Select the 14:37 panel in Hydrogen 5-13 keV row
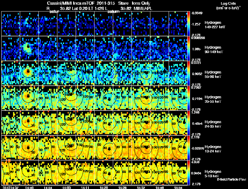 [11, 173]
